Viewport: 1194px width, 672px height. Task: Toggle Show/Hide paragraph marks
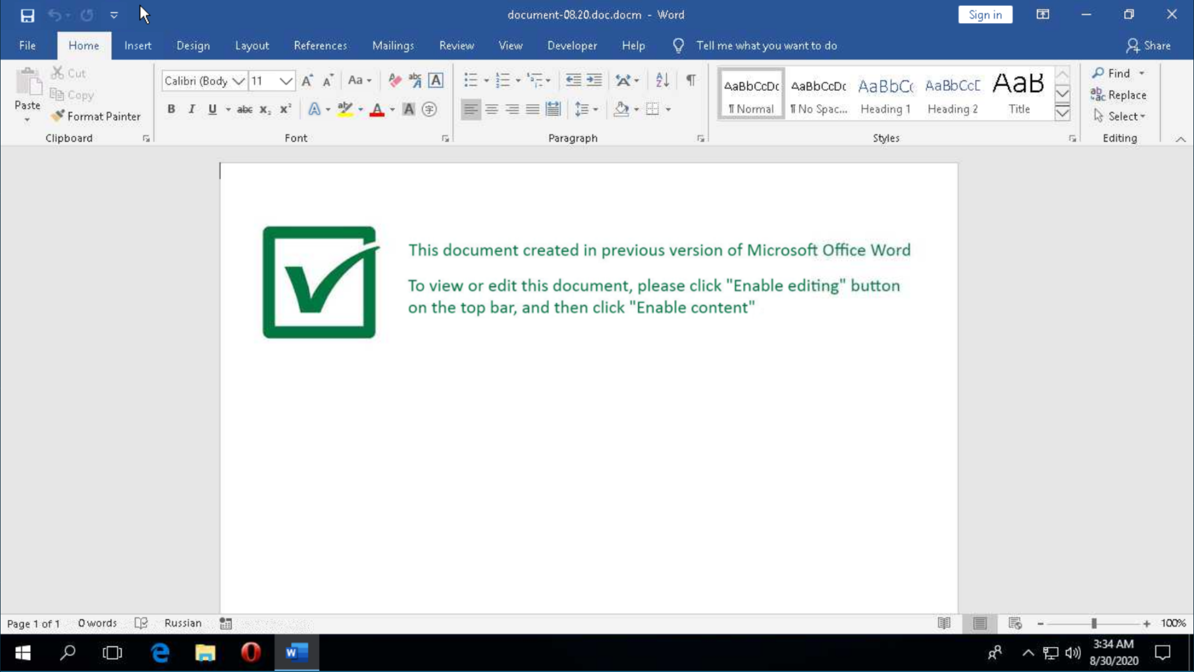tap(691, 80)
